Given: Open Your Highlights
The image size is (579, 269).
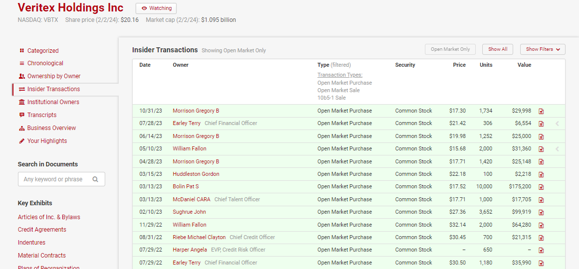Looking at the screenshot, I should [x=47, y=140].
